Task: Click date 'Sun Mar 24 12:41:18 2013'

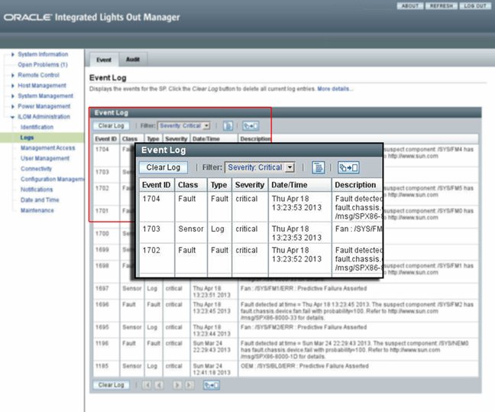Action: click(212, 370)
